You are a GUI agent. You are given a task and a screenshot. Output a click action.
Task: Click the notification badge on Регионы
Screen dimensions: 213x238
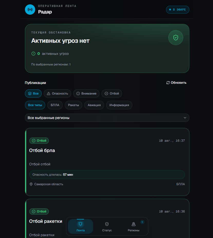click(142, 222)
